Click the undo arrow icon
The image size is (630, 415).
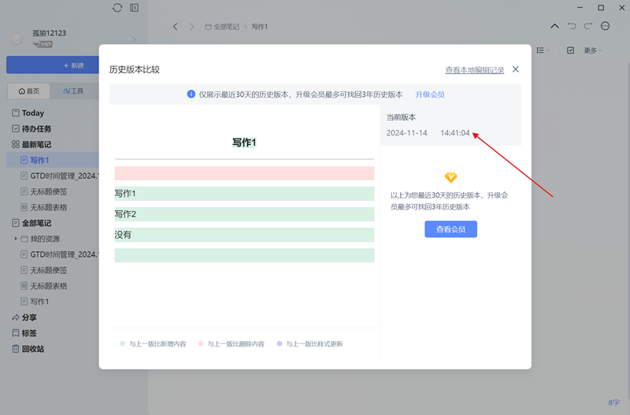coord(572,26)
